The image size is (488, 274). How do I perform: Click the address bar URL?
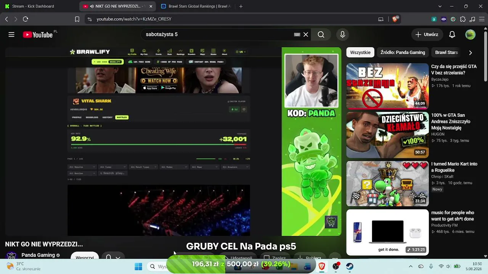pyautogui.click(x=134, y=19)
